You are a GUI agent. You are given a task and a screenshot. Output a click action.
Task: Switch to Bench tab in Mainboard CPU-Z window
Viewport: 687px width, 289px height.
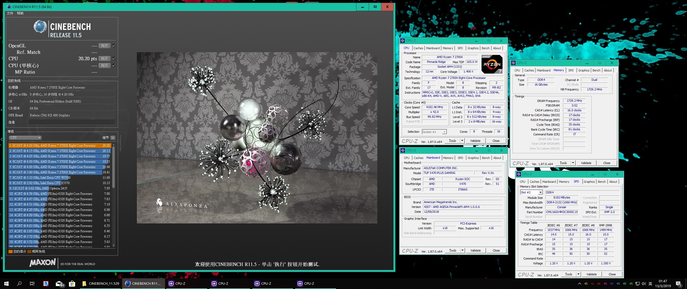[x=486, y=158]
